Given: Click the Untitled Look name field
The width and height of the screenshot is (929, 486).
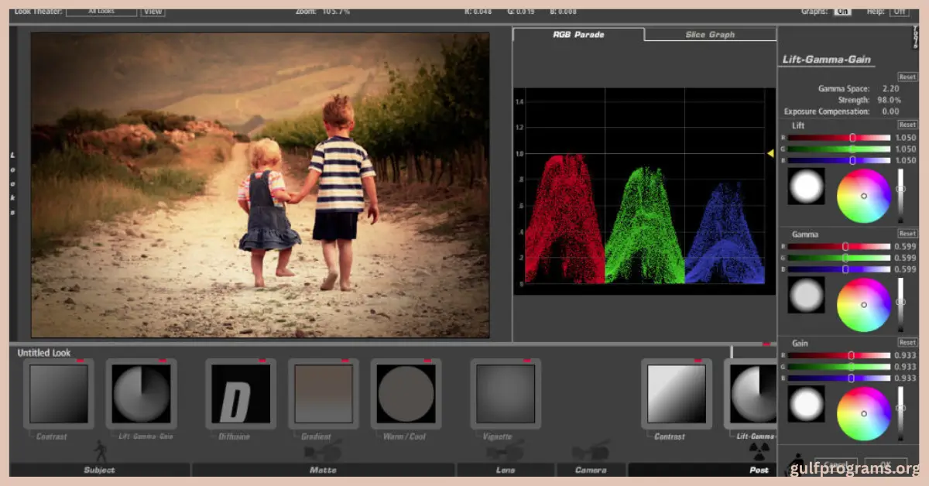Looking at the screenshot, I should tap(43, 352).
